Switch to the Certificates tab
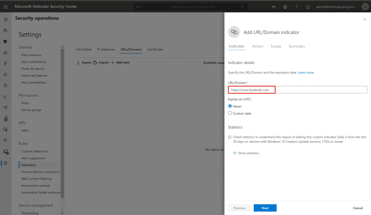The height and width of the screenshot is (215, 371). 155,49
